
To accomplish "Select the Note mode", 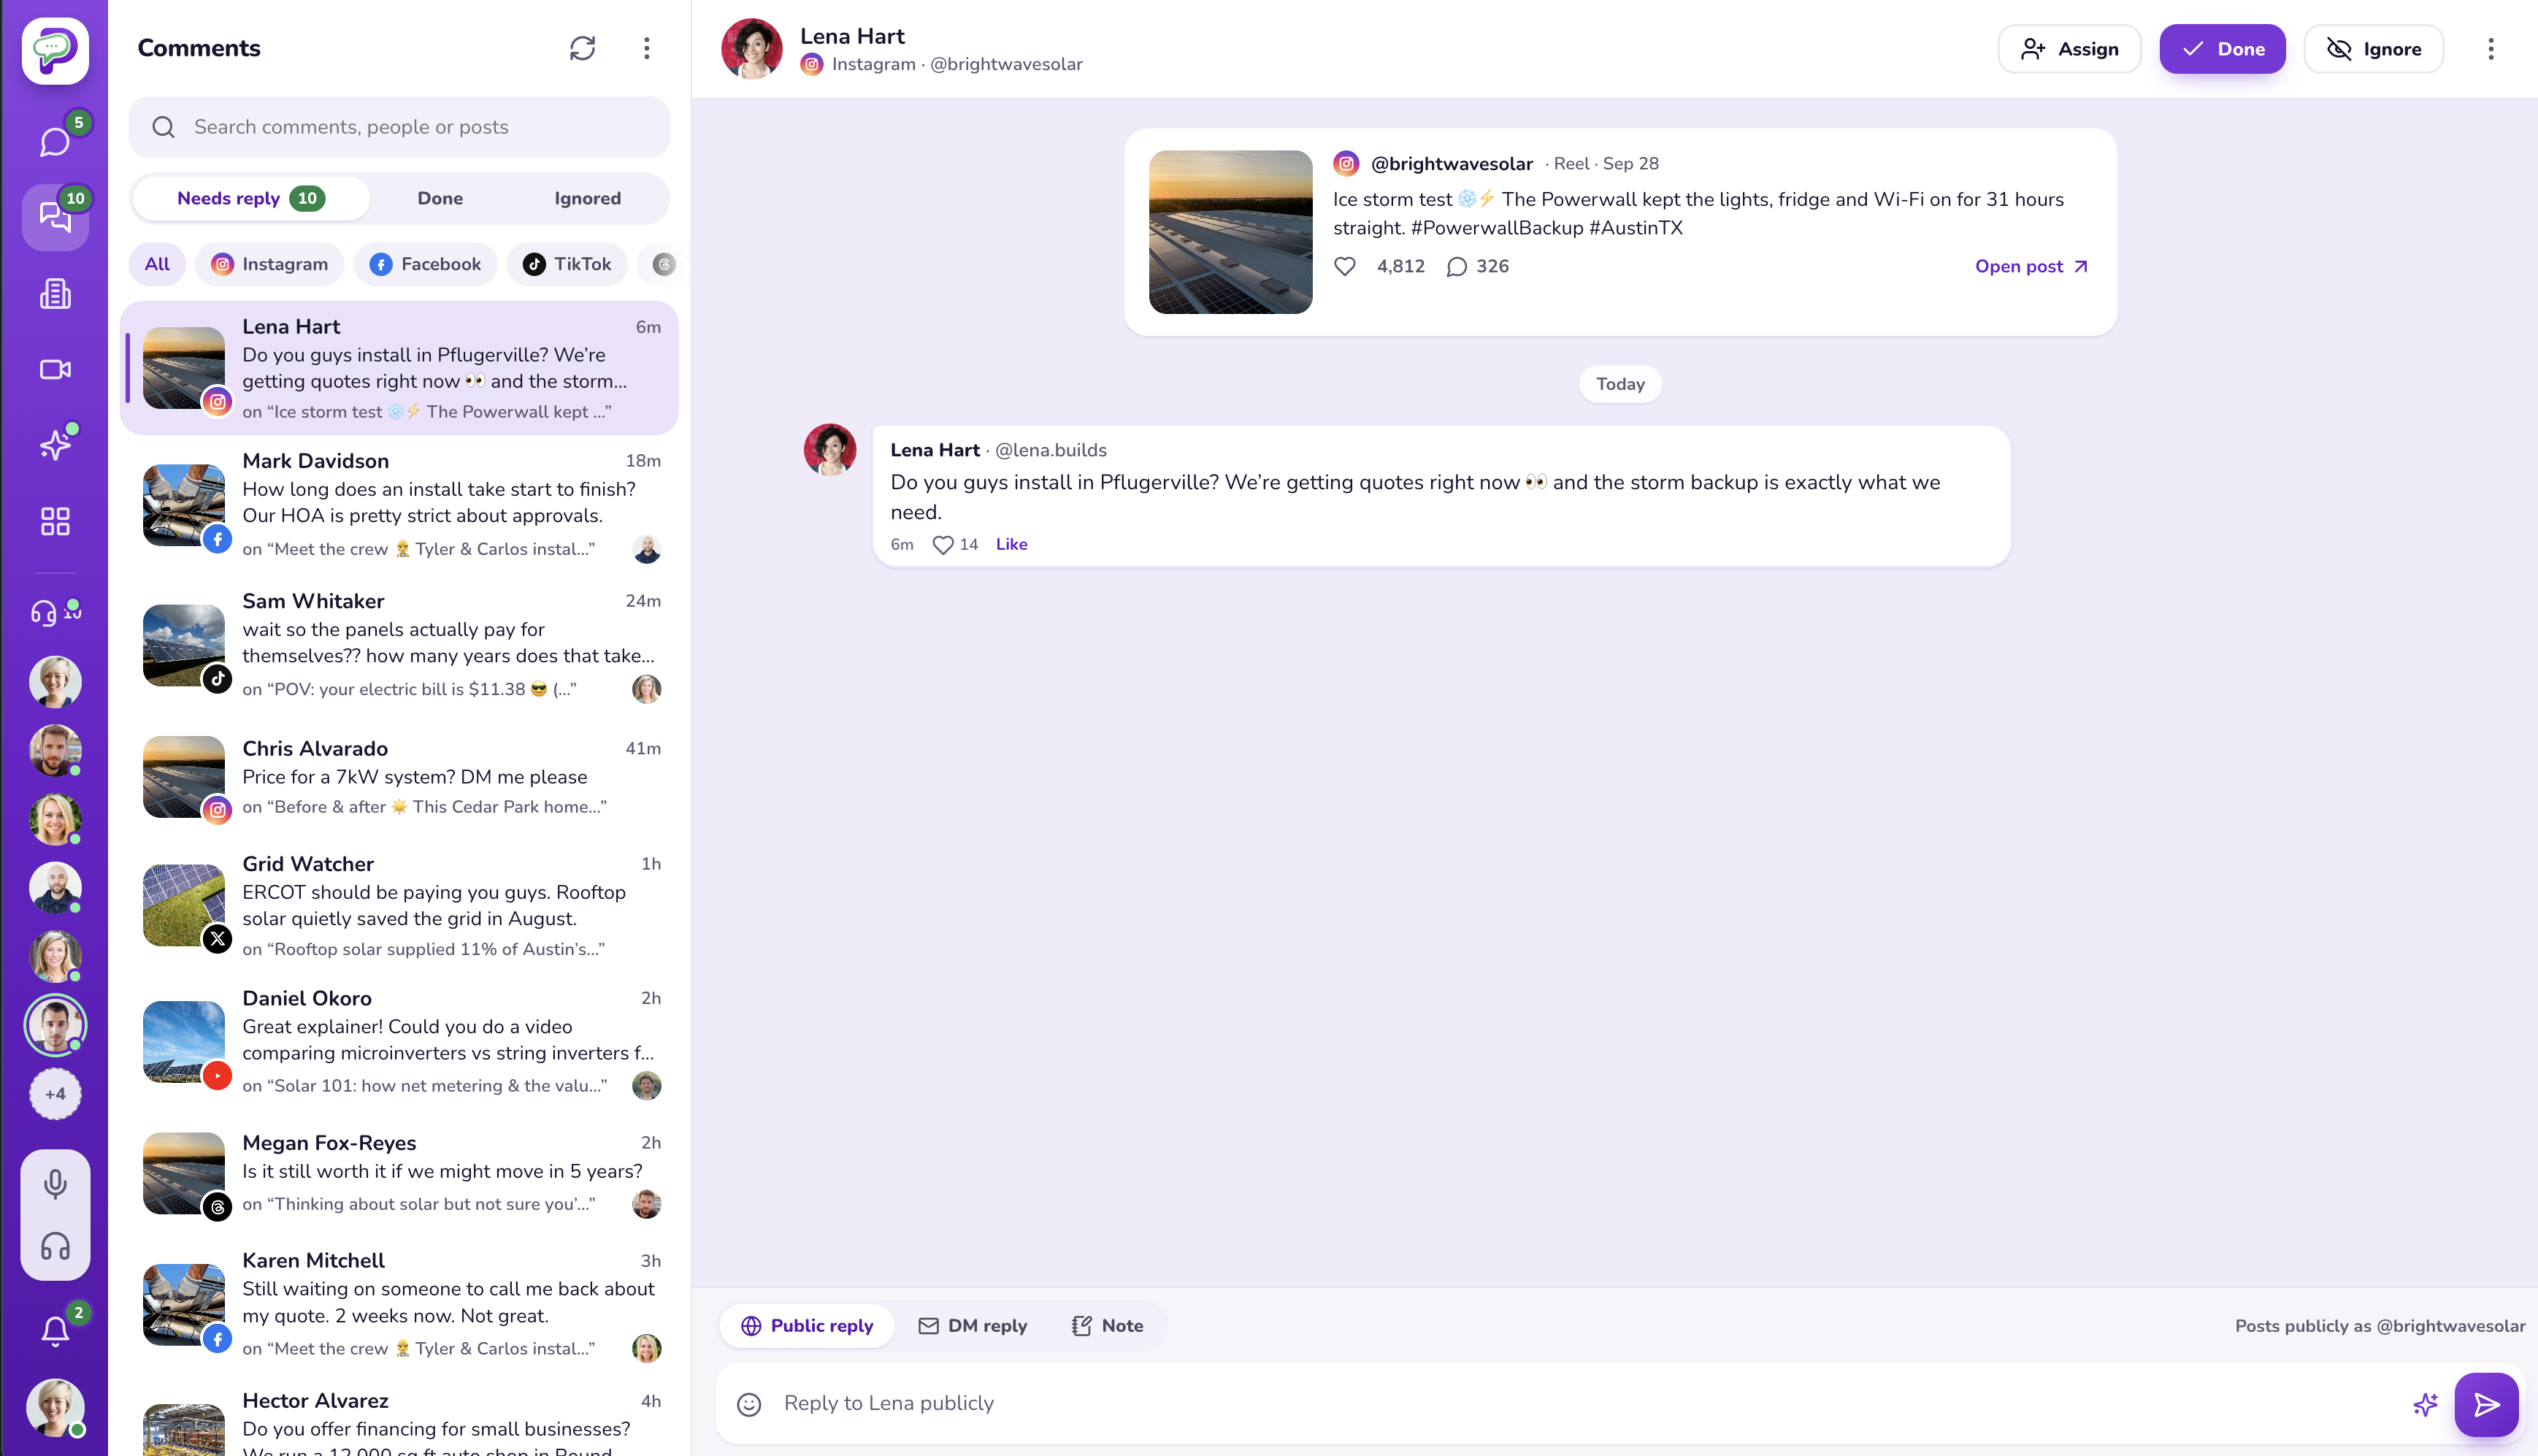I will (x=1107, y=1325).
